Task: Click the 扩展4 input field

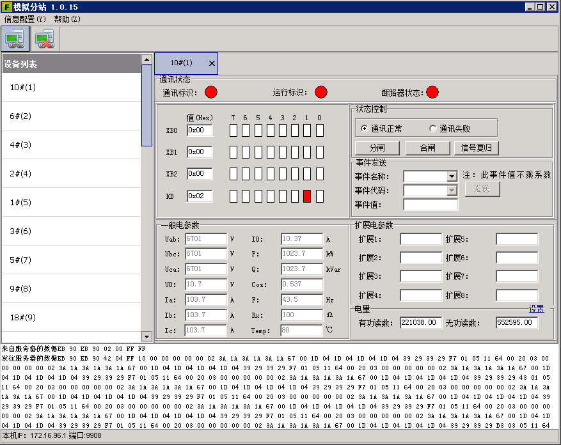Action: 421,295
